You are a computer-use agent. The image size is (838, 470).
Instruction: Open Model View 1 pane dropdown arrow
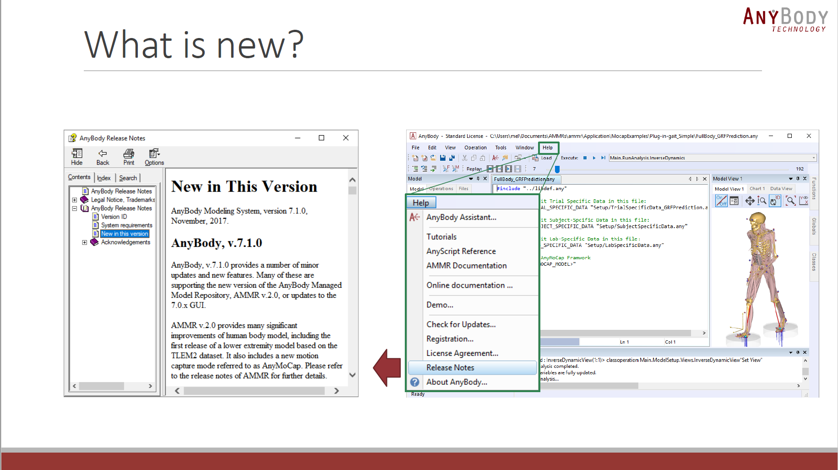(x=790, y=179)
